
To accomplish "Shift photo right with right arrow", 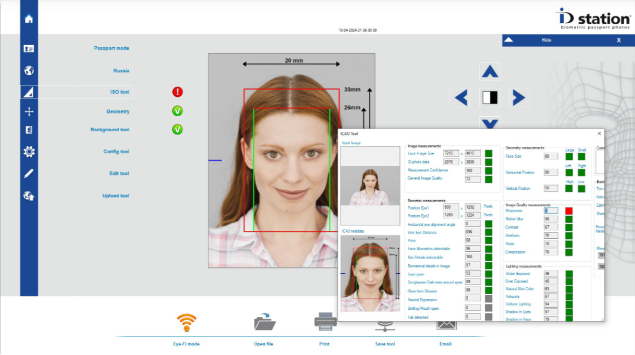I will pyautogui.click(x=518, y=97).
